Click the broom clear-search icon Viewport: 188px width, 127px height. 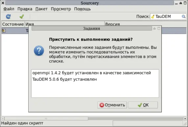click(x=153, y=16)
